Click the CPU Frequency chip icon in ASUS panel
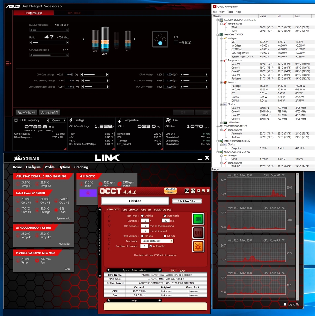The image size is (315, 316). [16, 120]
